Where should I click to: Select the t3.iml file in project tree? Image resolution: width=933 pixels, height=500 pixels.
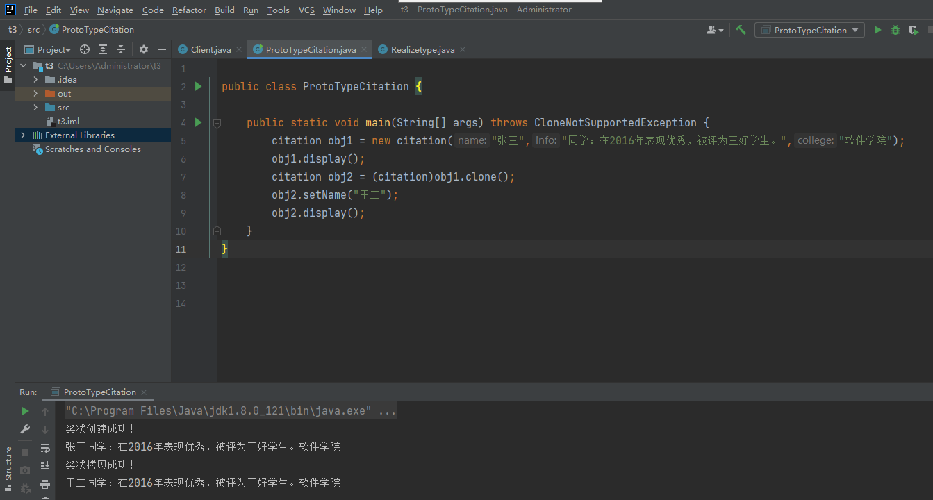(68, 122)
